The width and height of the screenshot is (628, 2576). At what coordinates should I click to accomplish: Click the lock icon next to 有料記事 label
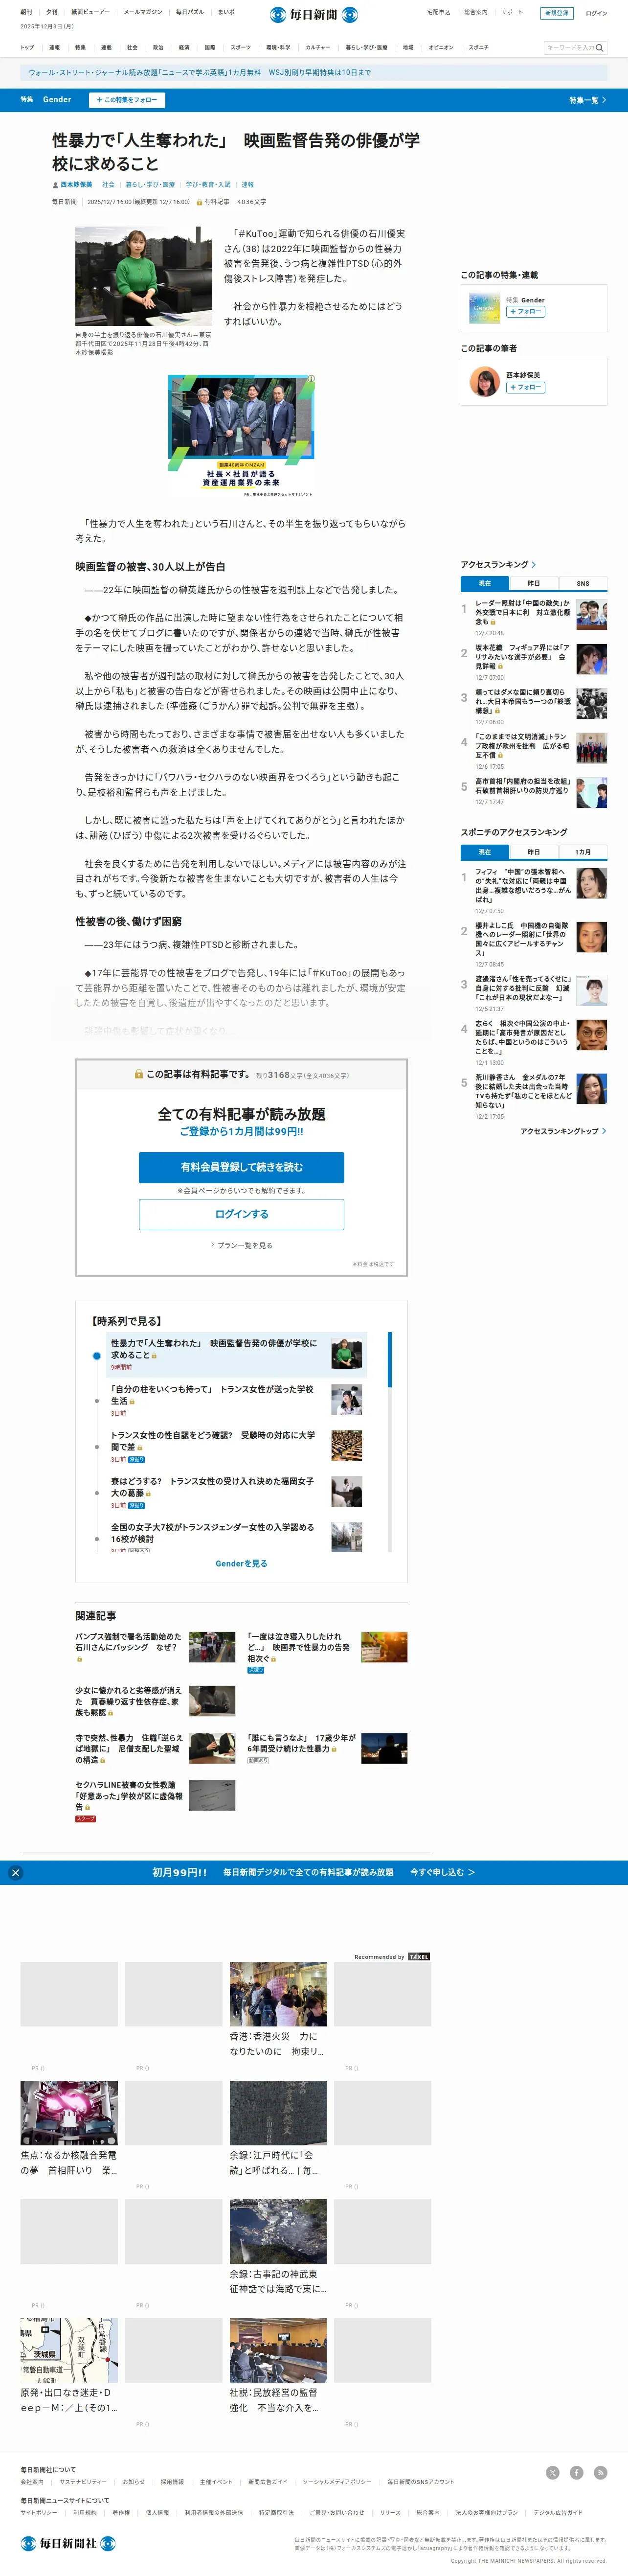point(199,202)
